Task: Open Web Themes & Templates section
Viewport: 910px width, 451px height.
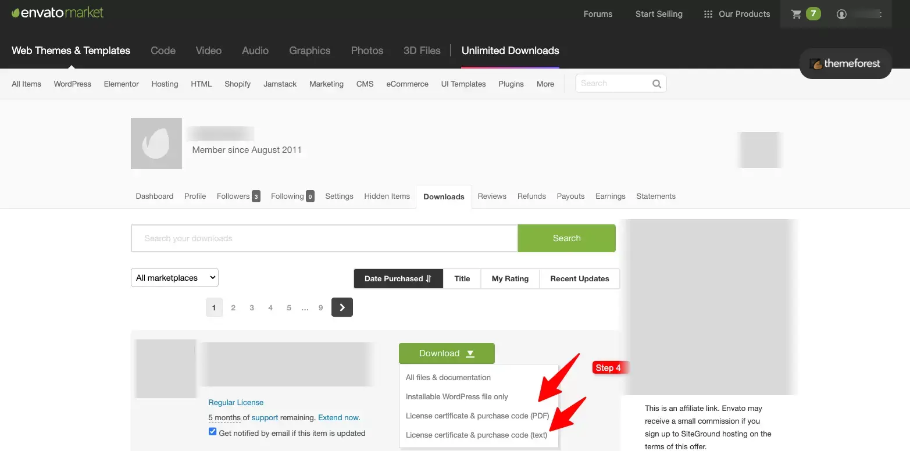Action: coord(71,51)
